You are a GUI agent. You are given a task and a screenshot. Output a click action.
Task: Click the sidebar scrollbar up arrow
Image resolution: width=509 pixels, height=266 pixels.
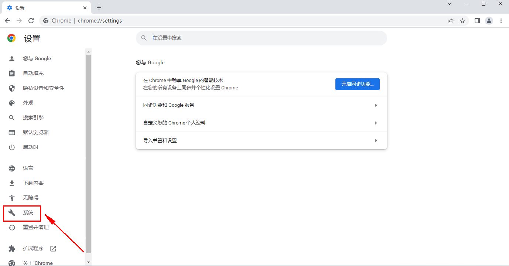88,51
